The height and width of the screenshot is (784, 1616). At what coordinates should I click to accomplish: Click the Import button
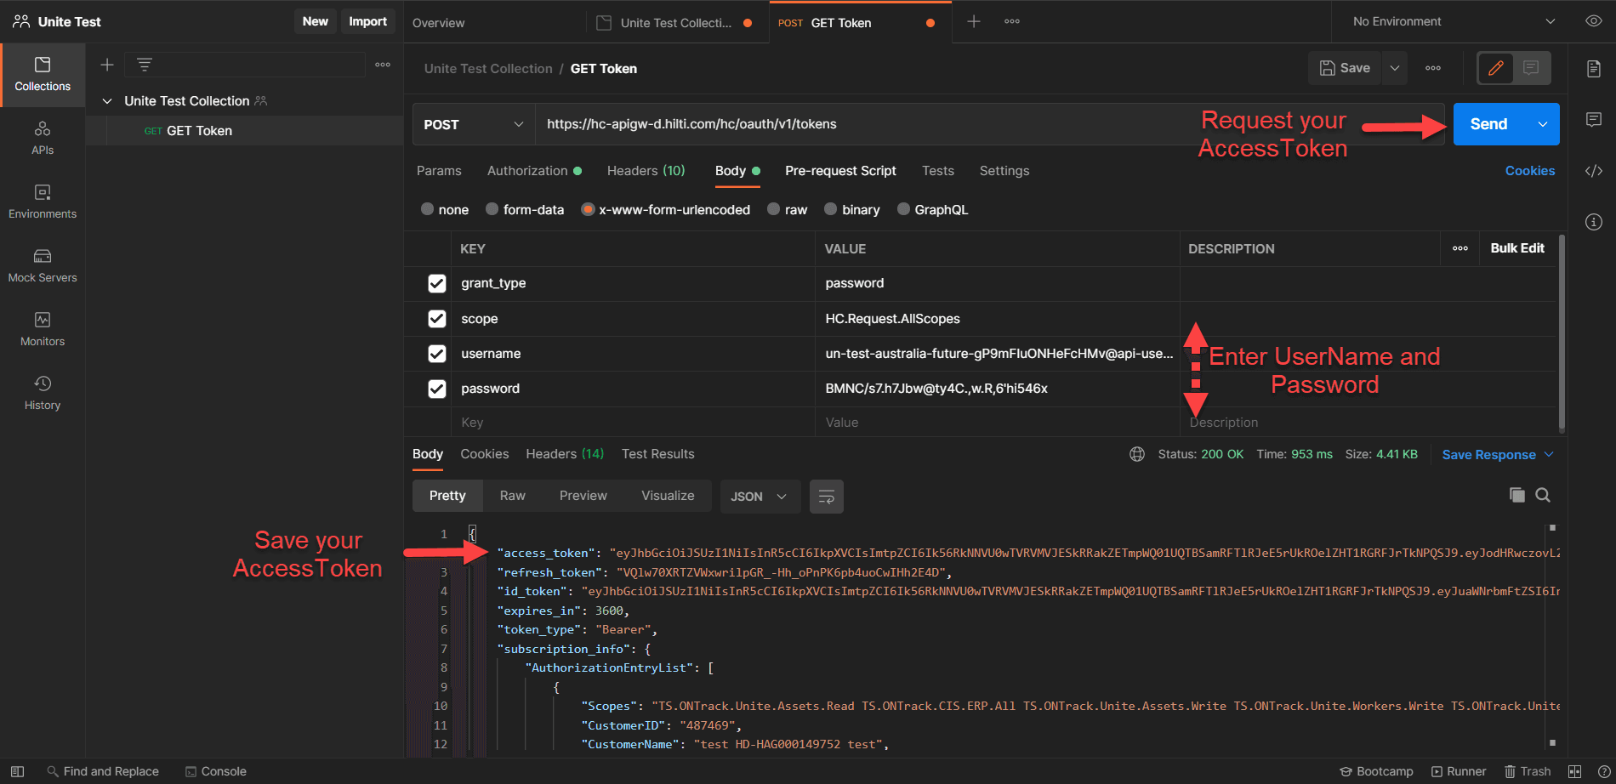click(367, 21)
